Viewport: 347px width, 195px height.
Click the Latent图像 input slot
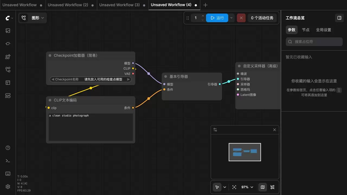click(238, 95)
